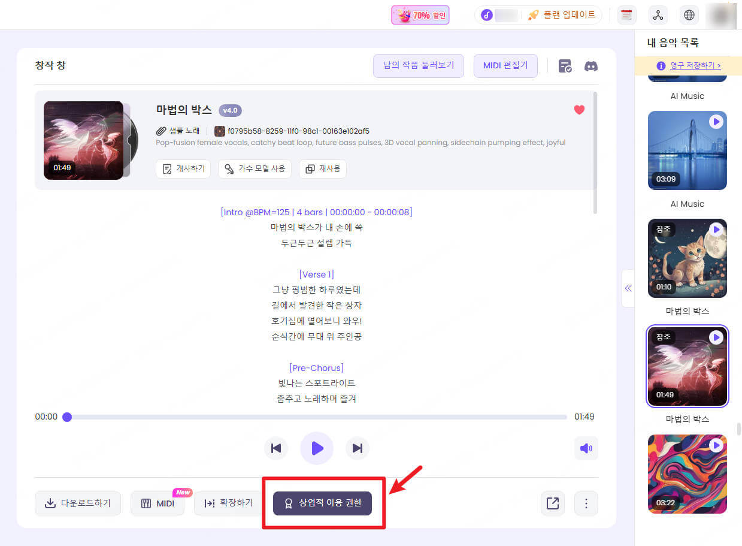
Task: Click the lyric line 마법의 박스가 내 손에 쏙
Action: click(x=316, y=228)
